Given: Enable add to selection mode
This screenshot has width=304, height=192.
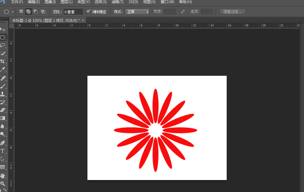Looking at the screenshot, I should pyautogui.click(x=28, y=11).
